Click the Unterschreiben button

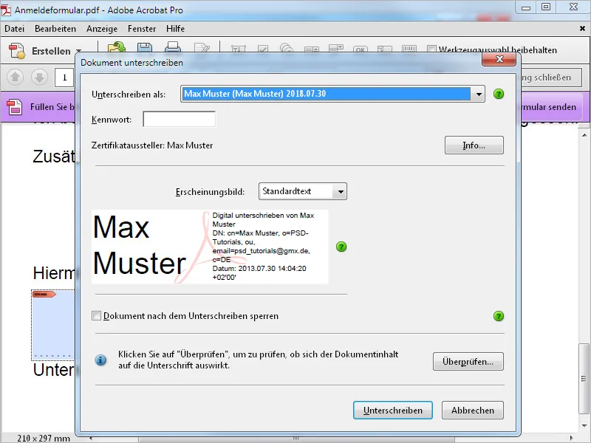tap(393, 411)
